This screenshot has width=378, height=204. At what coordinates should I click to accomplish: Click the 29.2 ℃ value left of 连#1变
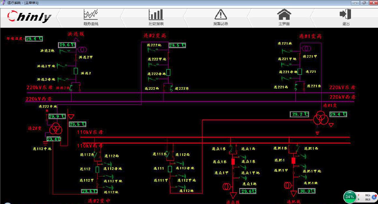point(300,114)
